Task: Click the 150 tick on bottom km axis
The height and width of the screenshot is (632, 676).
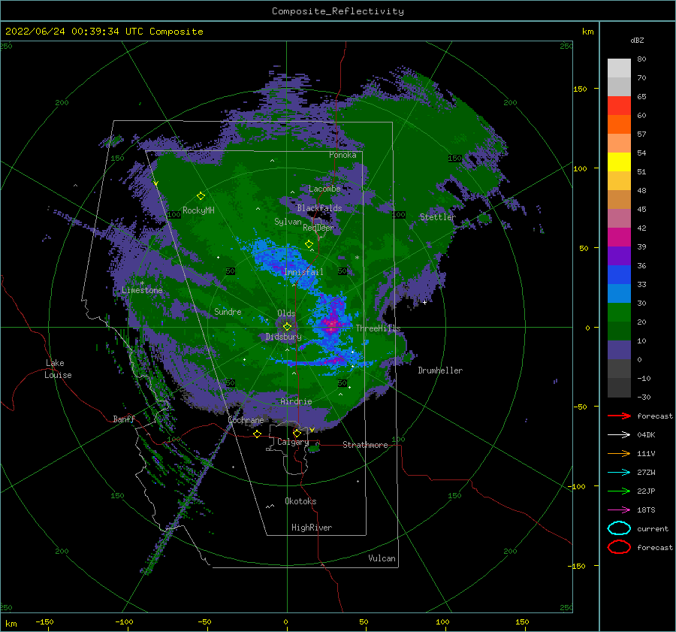Action: 522,621
